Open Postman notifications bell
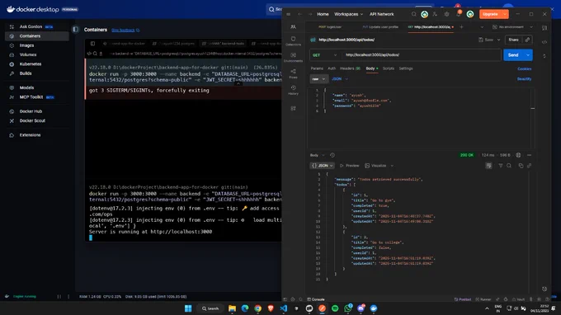This screenshot has height=315, width=561. pos(459,14)
